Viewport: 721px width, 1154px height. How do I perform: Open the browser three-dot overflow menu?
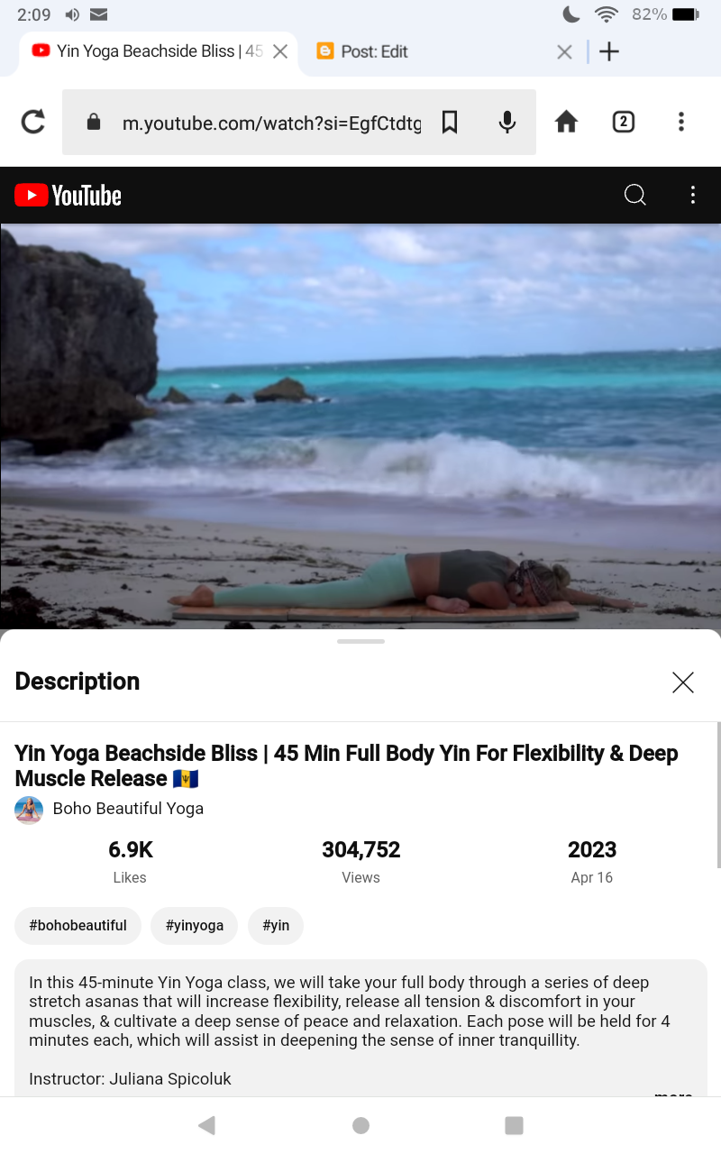click(681, 122)
